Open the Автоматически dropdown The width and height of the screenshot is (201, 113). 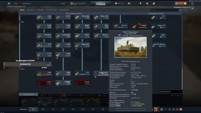(x=170, y=92)
